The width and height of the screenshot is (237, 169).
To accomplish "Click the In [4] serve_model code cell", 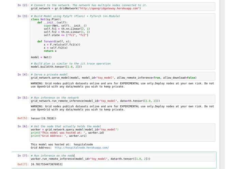I will pos(122,76).
